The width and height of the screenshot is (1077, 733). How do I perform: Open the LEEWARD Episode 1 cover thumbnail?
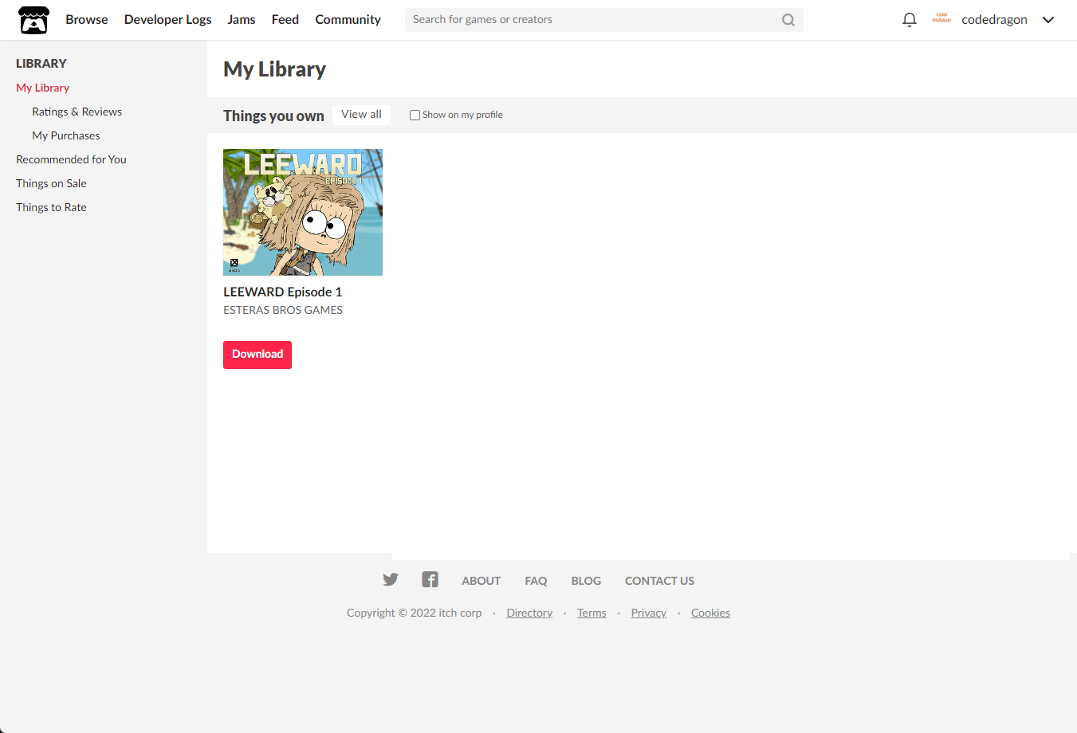[303, 212]
